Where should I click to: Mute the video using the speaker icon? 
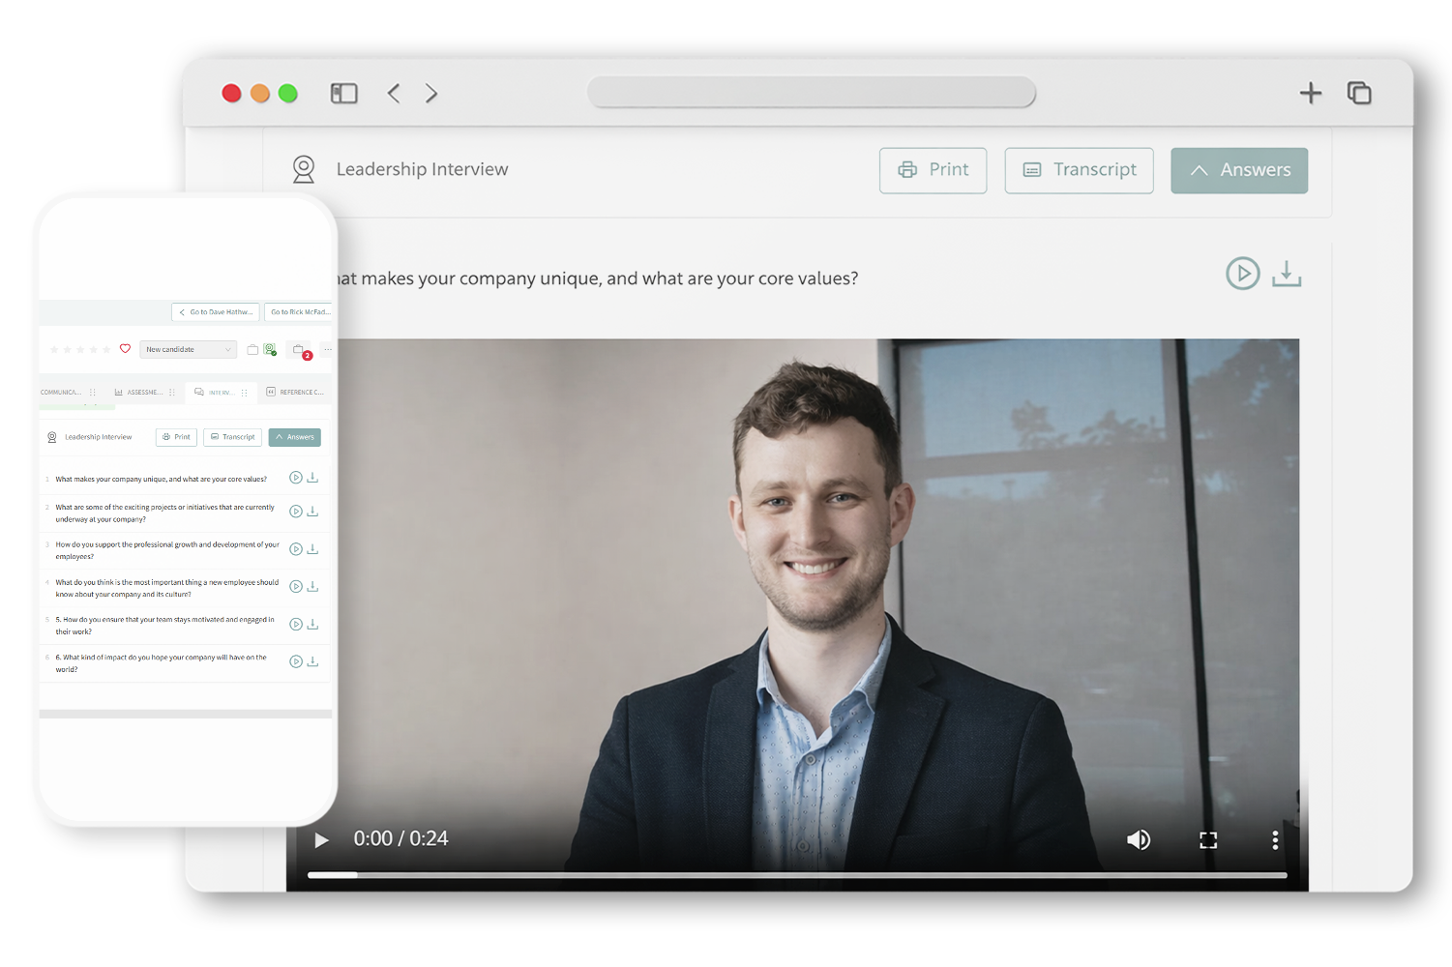pos(1140,839)
